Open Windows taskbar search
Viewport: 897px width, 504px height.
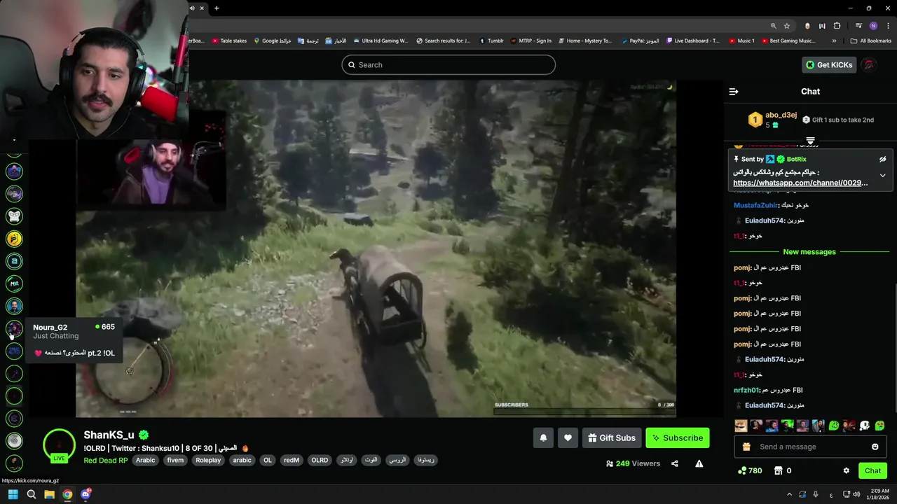point(31,494)
